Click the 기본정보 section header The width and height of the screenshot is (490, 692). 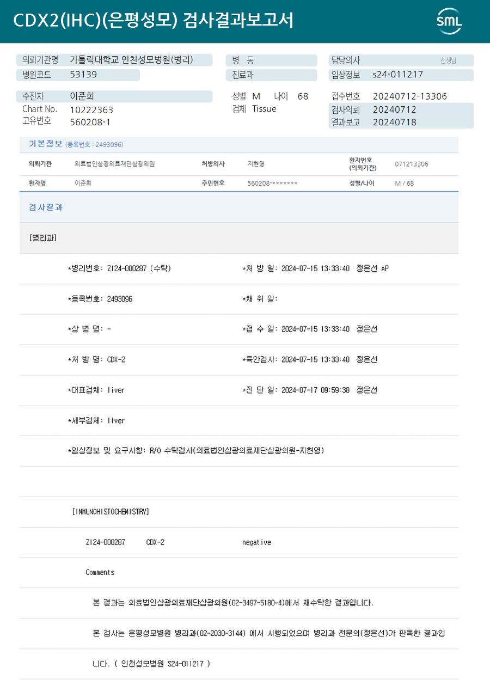click(45, 144)
